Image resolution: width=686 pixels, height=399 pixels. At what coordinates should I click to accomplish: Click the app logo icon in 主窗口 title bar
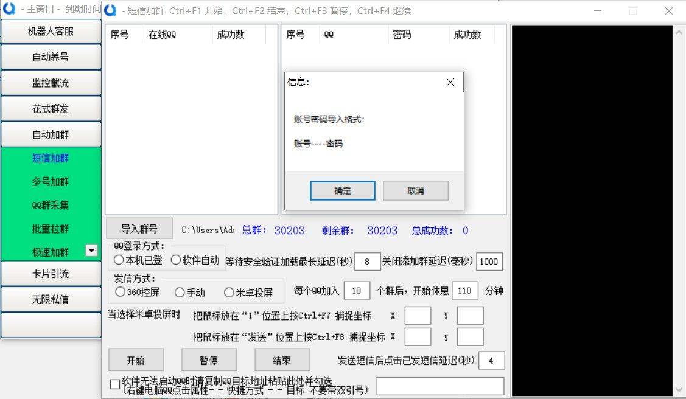9,9
